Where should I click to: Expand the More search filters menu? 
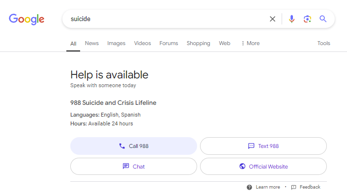click(250, 43)
